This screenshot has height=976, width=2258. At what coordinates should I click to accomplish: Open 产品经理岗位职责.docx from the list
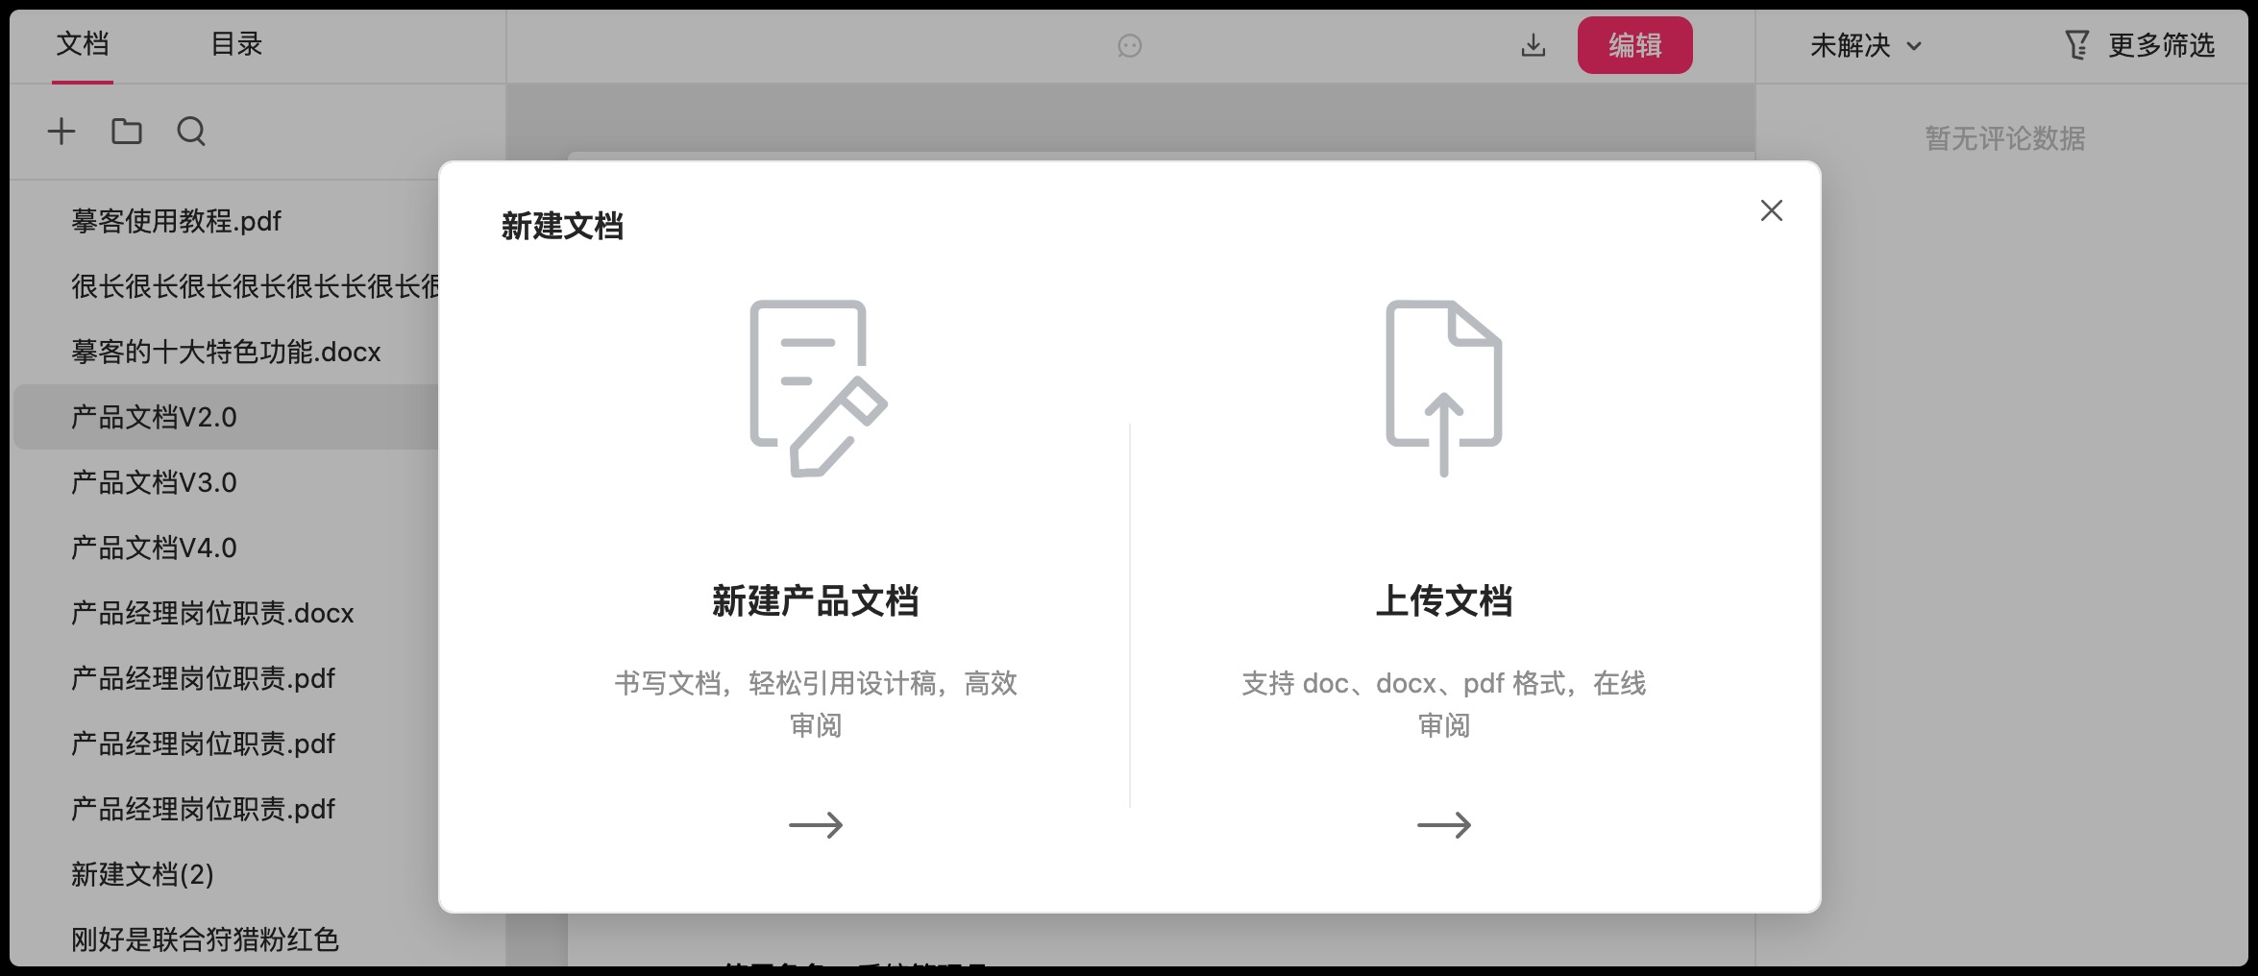(x=212, y=613)
